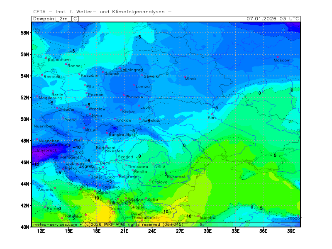Select the Ancona marker circle

[55, 188]
